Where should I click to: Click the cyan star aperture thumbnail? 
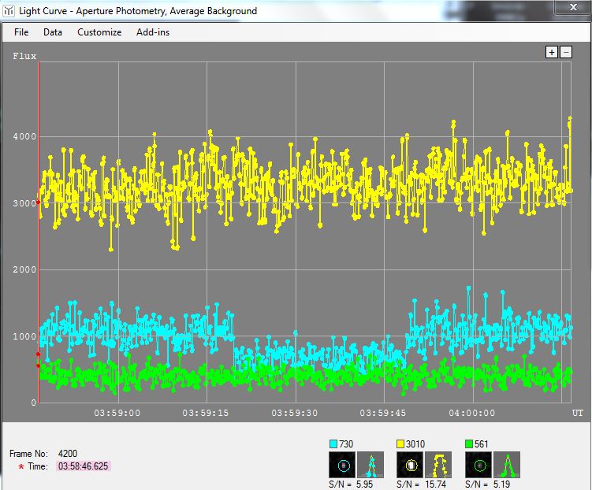341,465
